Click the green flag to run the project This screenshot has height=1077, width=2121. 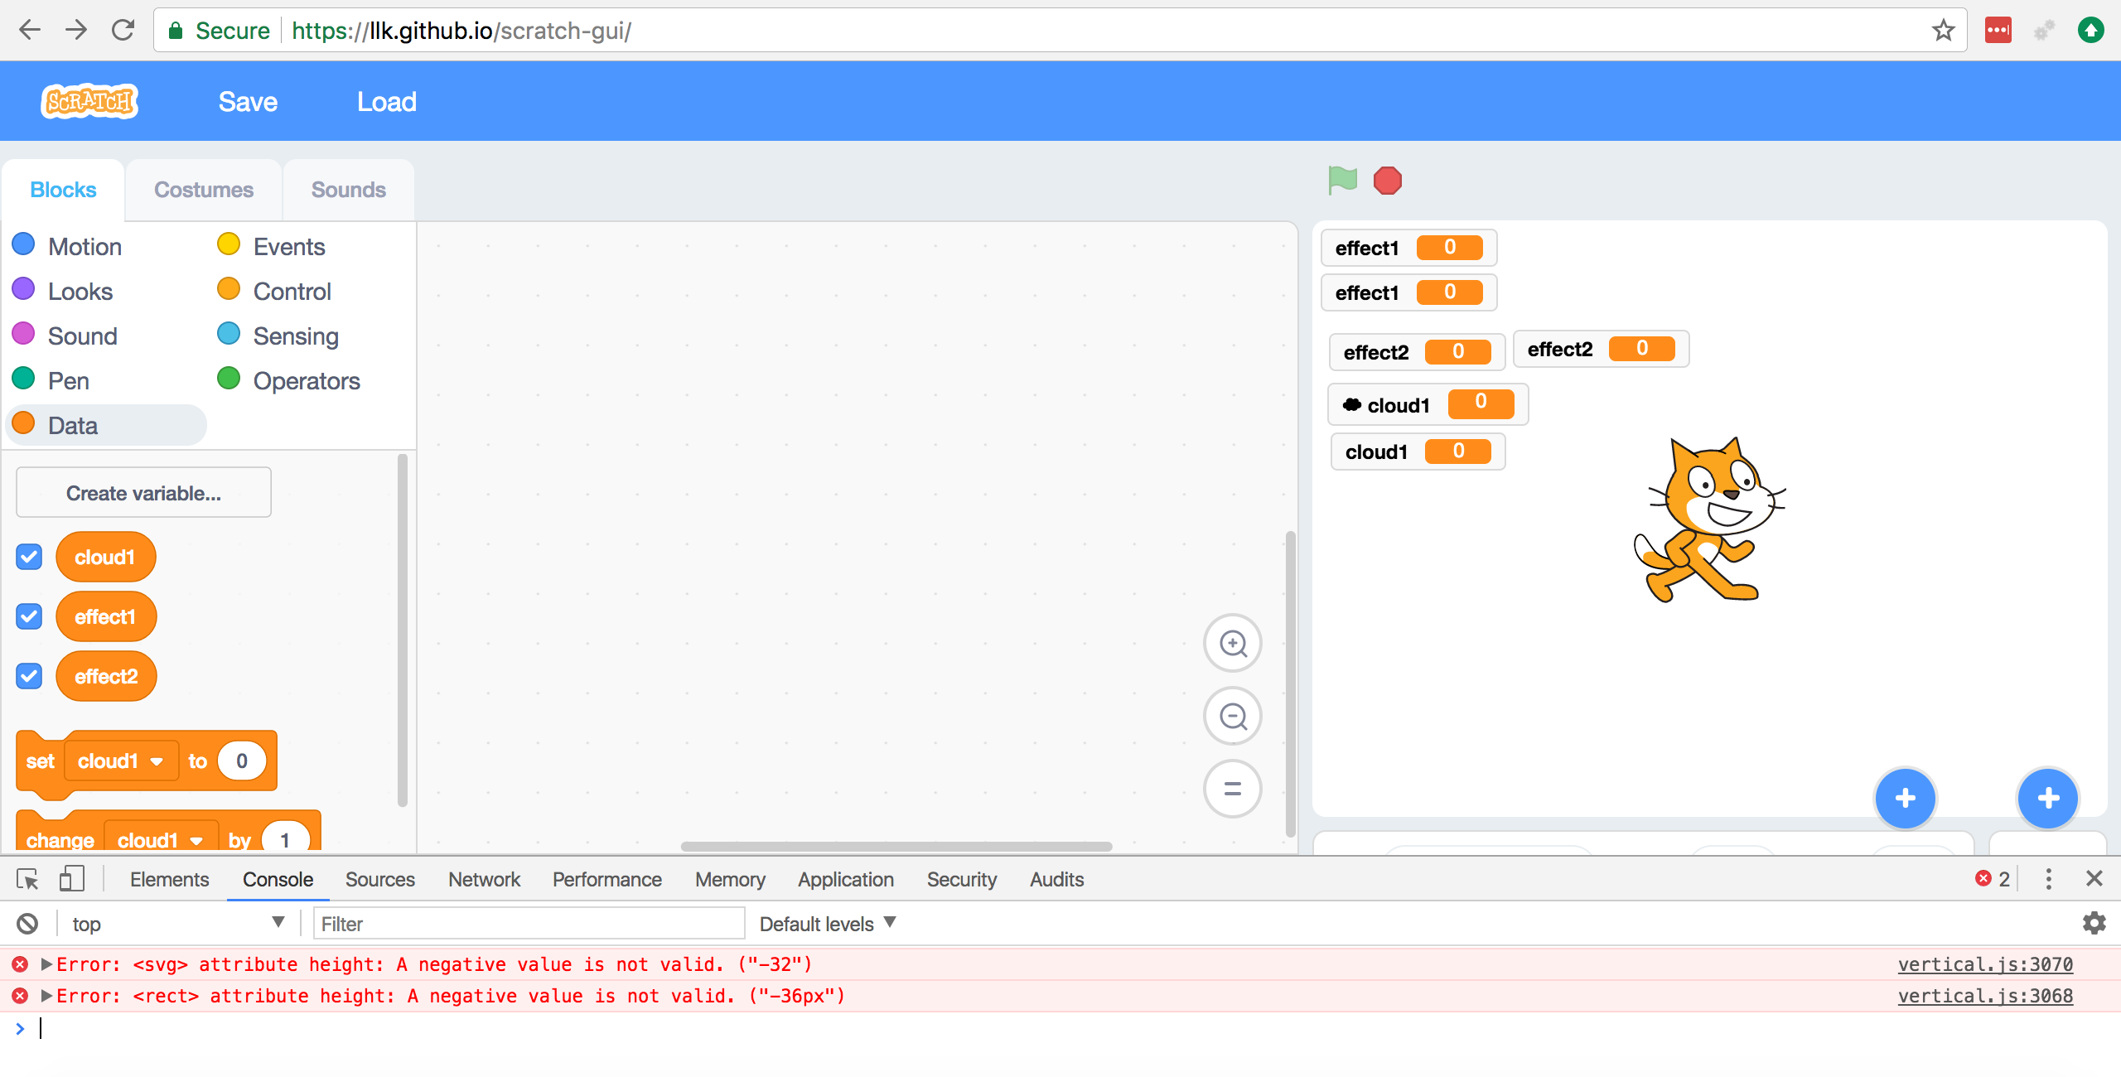pos(1342,180)
